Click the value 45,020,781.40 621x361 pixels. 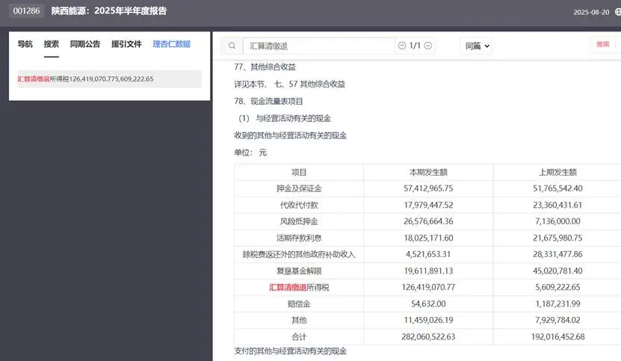point(557,271)
